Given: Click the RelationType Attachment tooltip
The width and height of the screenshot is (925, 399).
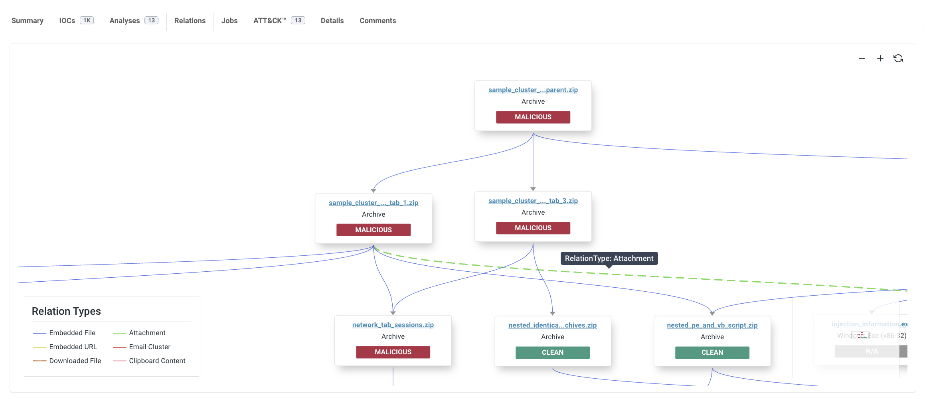Looking at the screenshot, I should 609,258.
